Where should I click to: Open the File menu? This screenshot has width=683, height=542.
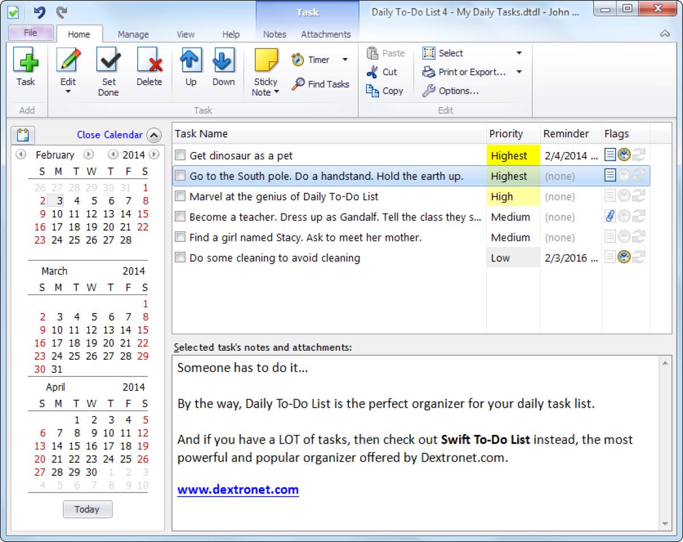tap(31, 34)
